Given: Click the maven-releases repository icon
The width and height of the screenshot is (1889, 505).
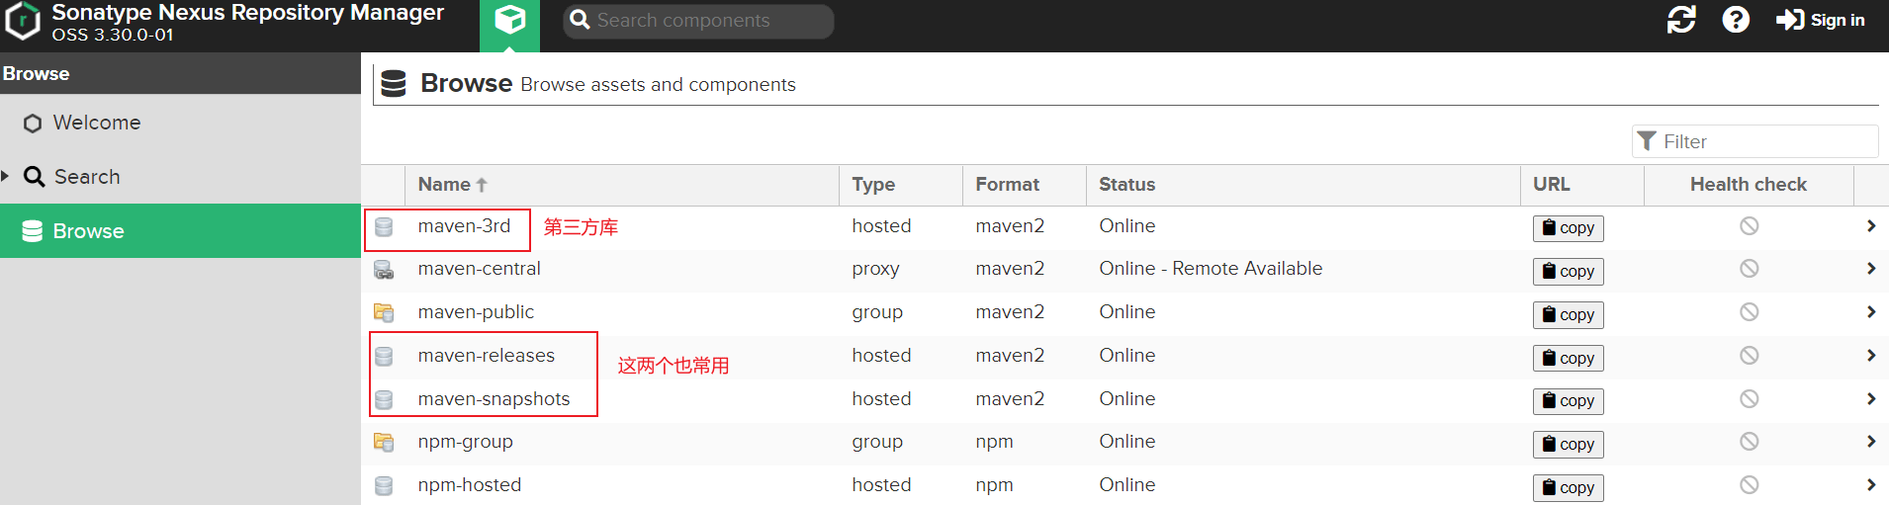Looking at the screenshot, I should 384,357.
